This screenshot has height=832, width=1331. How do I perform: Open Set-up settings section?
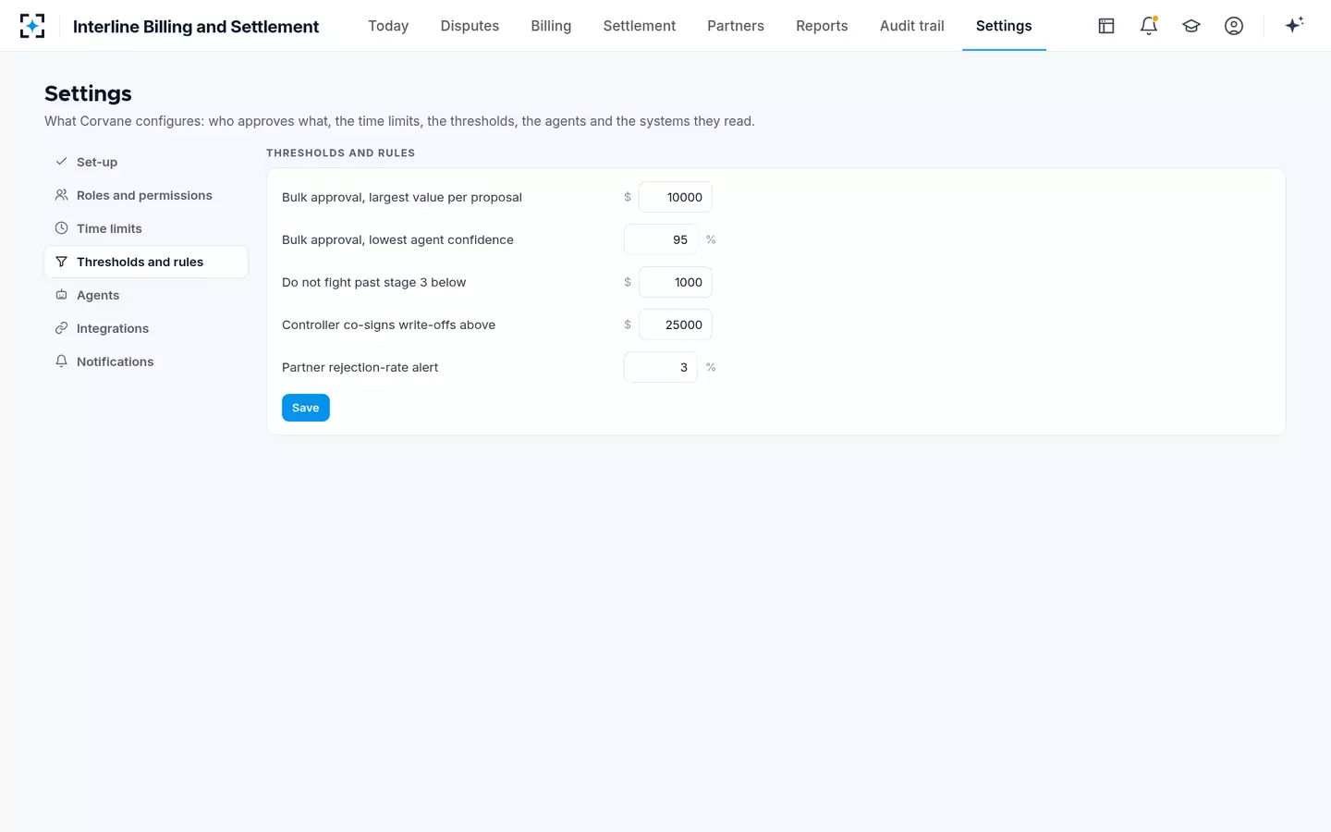click(x=146, y=162)
